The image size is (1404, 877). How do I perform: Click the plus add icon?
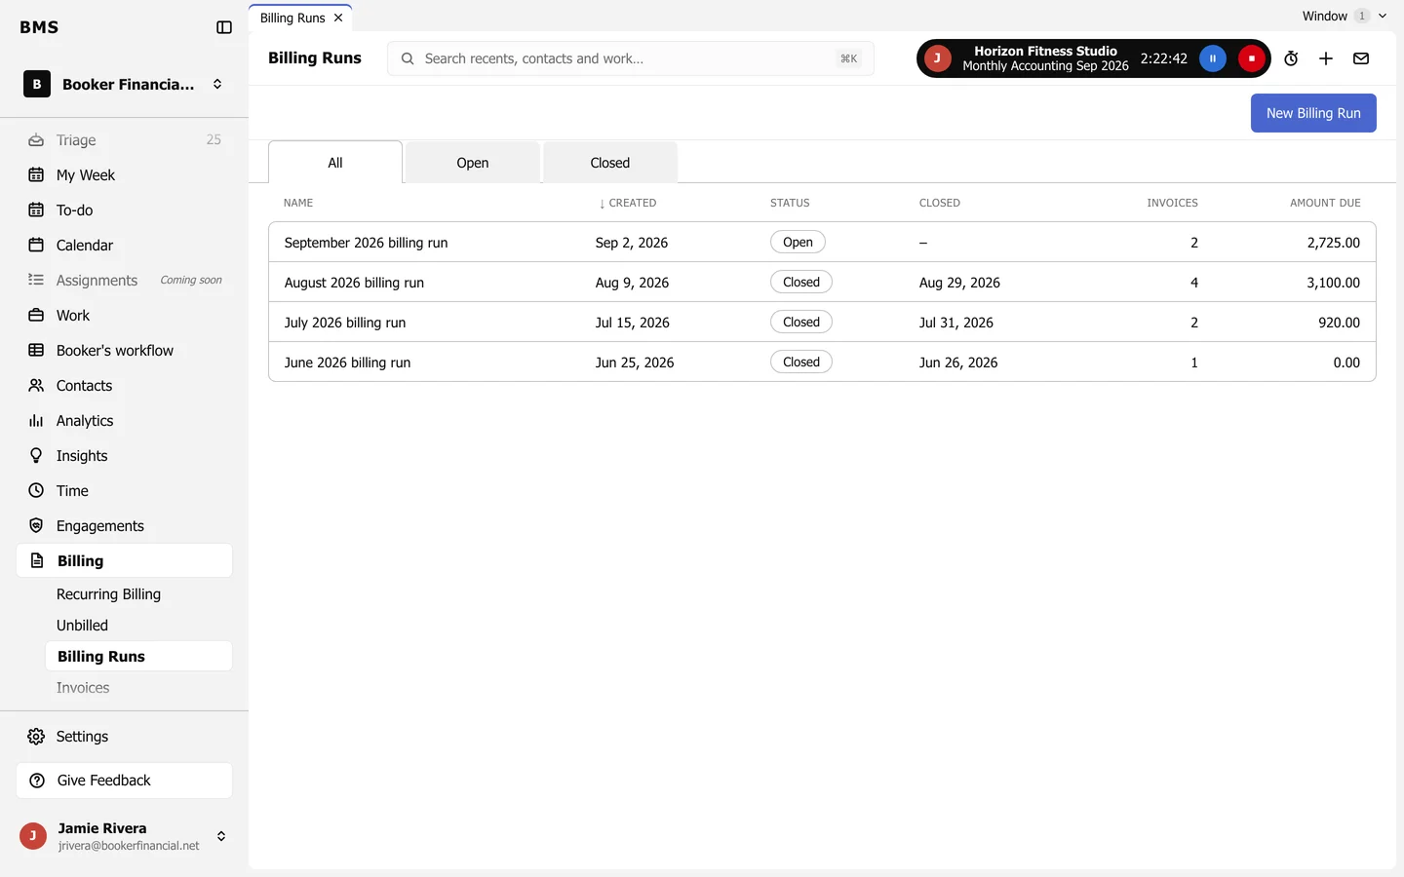(1326, 58)
